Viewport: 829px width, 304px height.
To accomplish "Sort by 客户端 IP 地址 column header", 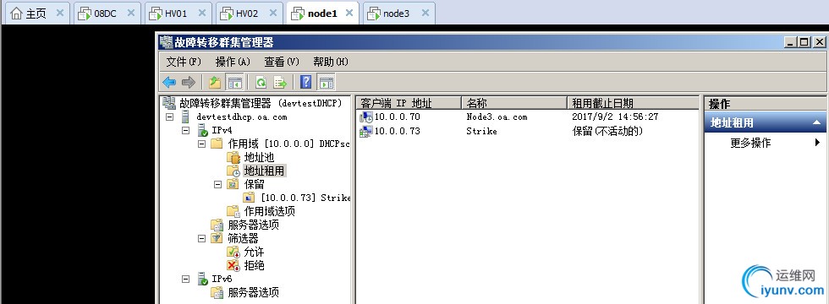I will (409, 103).
